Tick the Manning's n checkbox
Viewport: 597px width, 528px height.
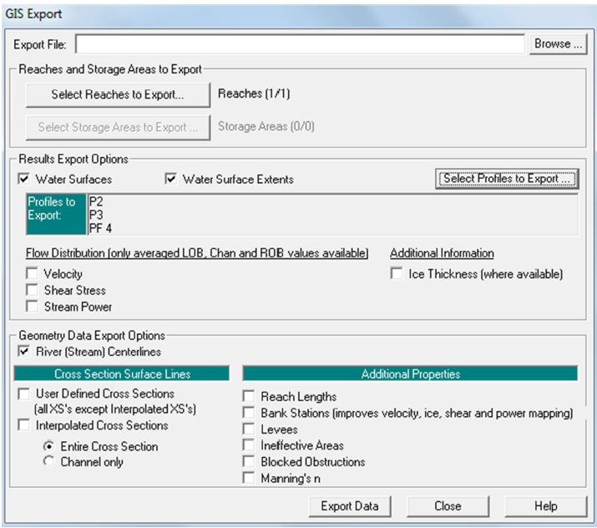(x=249, y=478)
